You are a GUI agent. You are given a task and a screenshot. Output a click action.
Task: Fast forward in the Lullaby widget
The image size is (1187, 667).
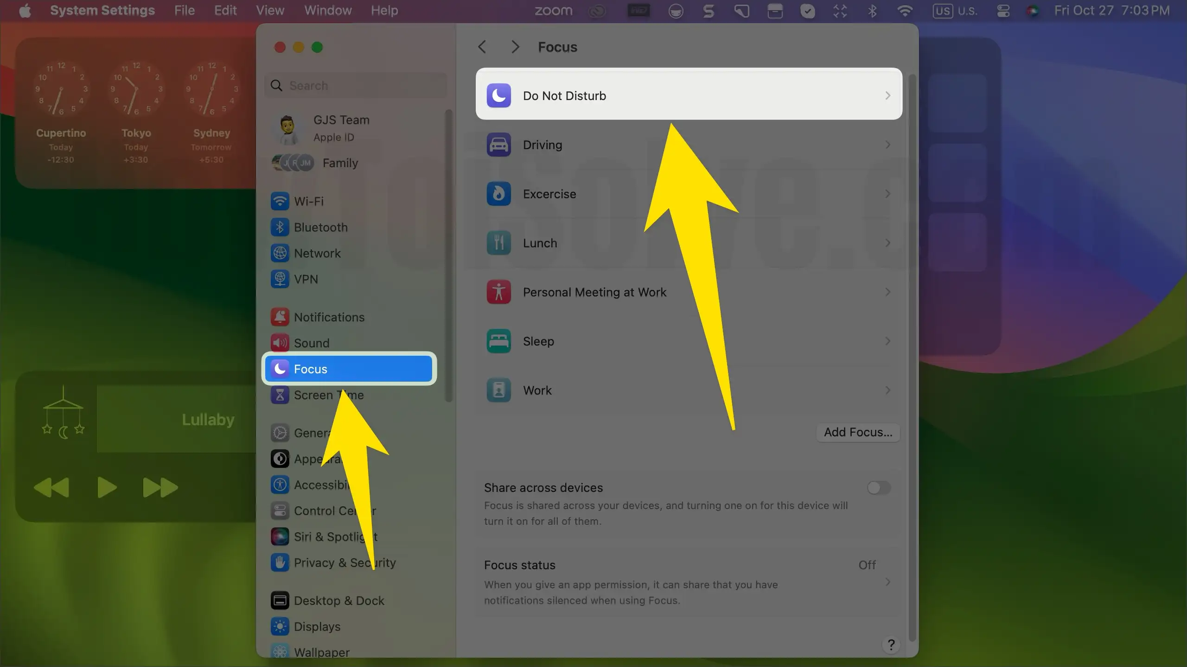pyautogui.click(x=160, y=487)
